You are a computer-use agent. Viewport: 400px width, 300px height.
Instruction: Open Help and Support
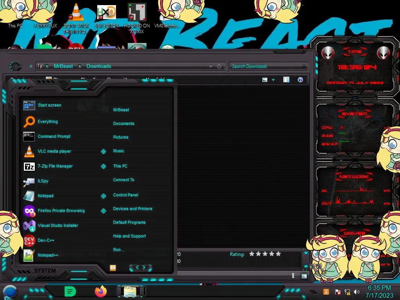(129, 236)
